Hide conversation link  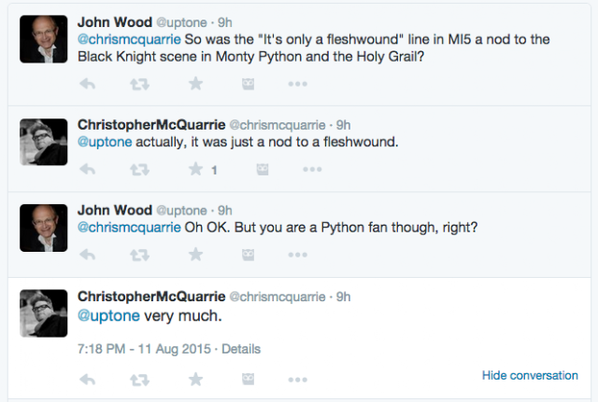(x=530, y=375)
